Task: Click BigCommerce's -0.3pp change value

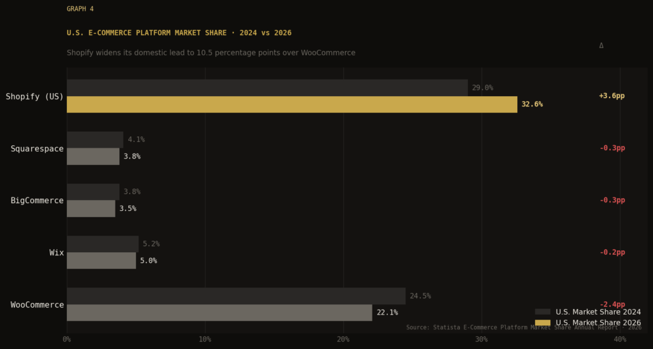Action: [x=612, y=200]
